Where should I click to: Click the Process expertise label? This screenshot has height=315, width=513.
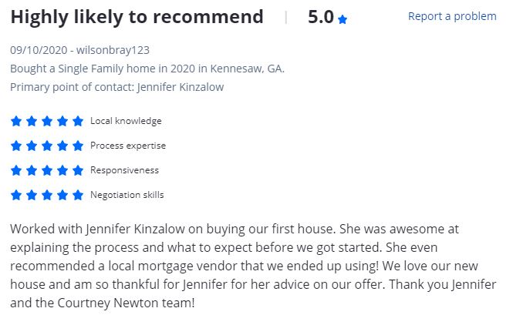click(128, 146)
